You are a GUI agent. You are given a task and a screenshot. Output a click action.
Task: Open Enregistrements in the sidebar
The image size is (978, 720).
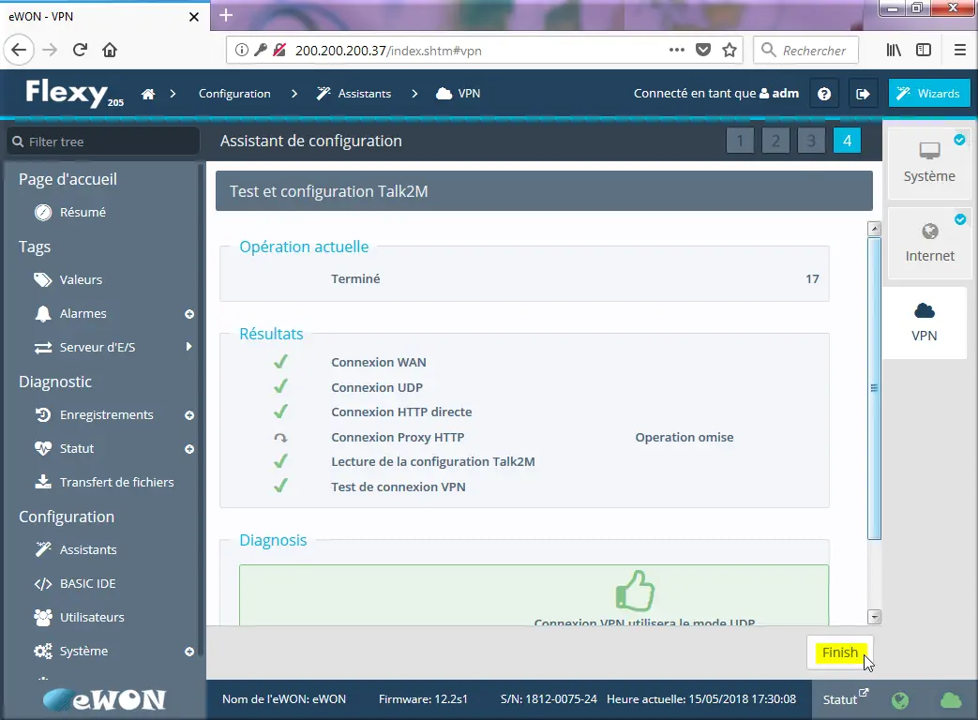click(x=107, y=415)
